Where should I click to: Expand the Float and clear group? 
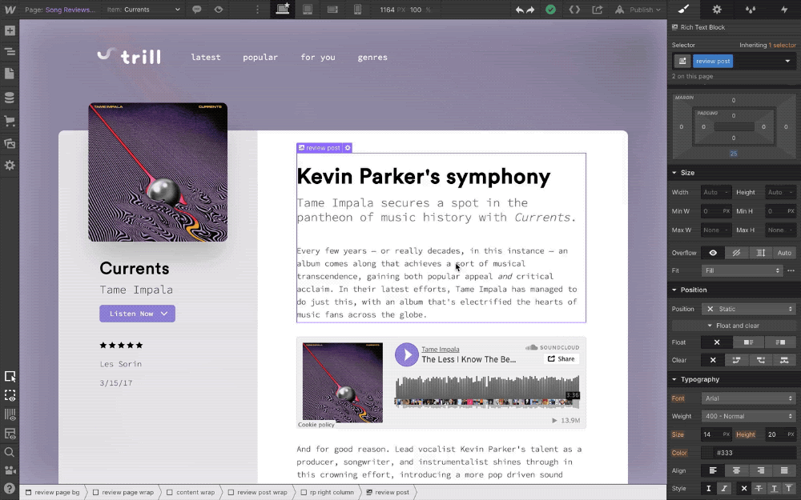pyautogui.click(x=733, y=326)
